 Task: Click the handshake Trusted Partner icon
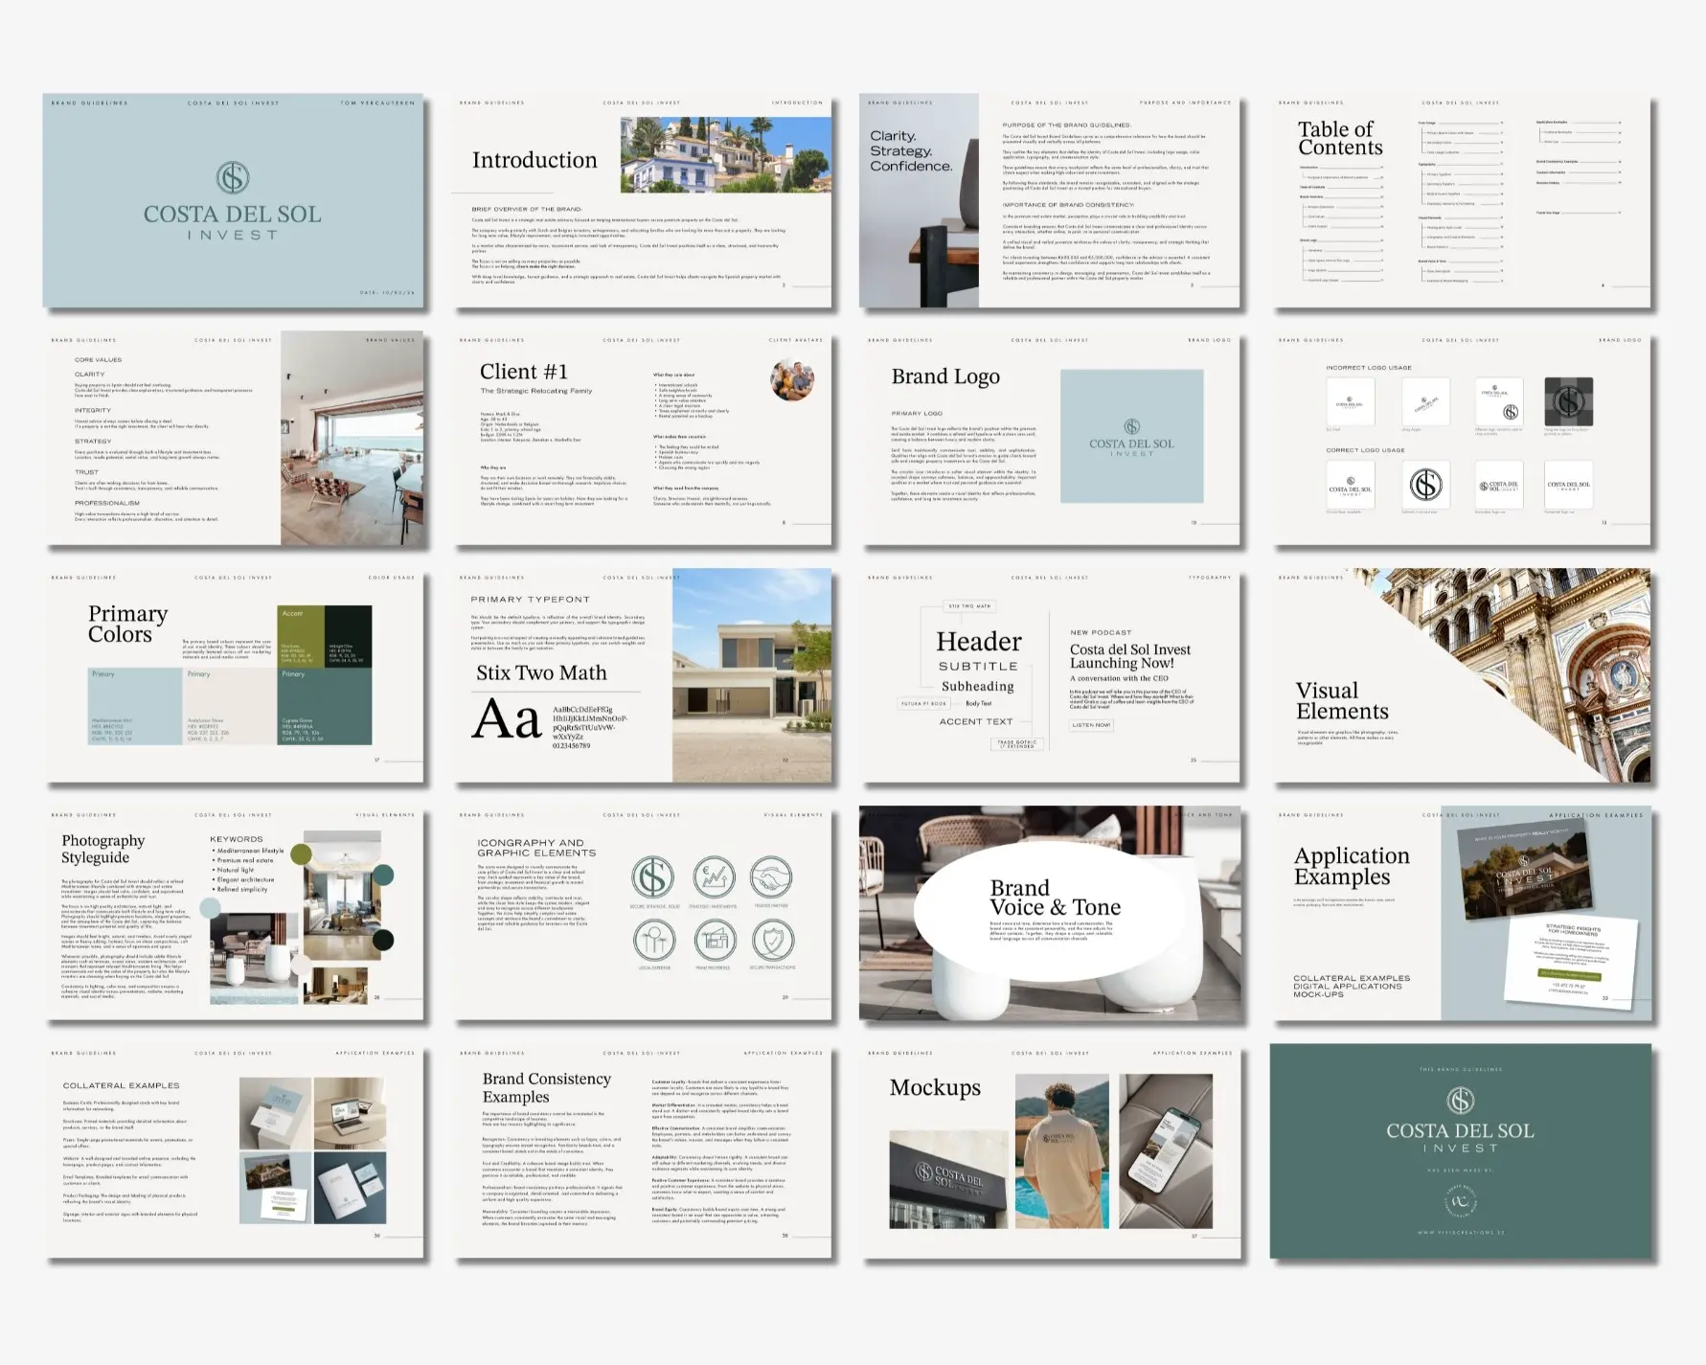click(772, 877)
